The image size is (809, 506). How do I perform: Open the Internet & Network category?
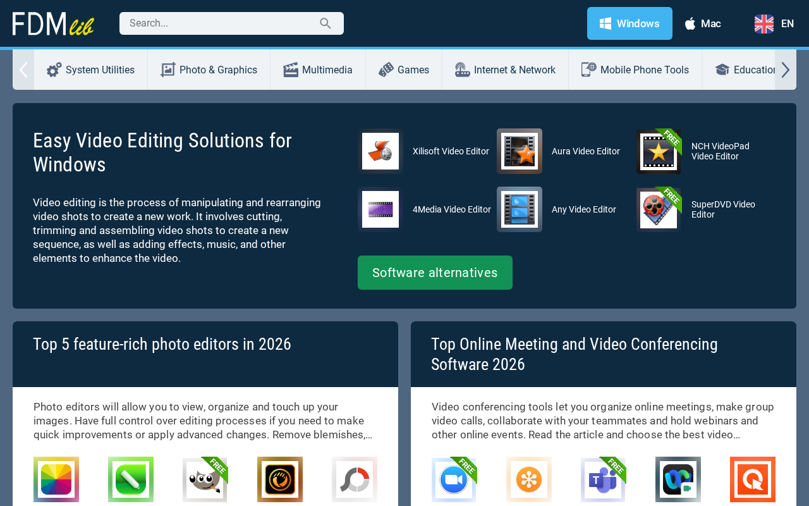point(506,70)
